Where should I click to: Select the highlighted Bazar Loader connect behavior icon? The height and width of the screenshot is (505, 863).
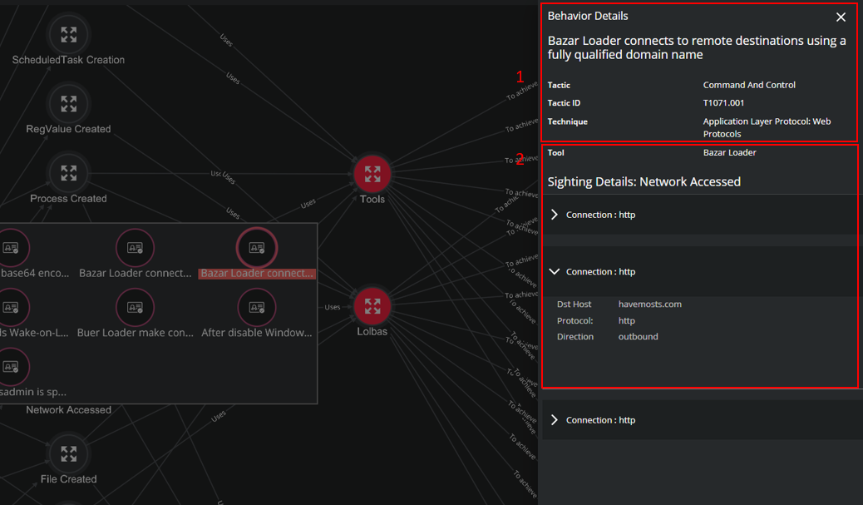pos(256,248)
